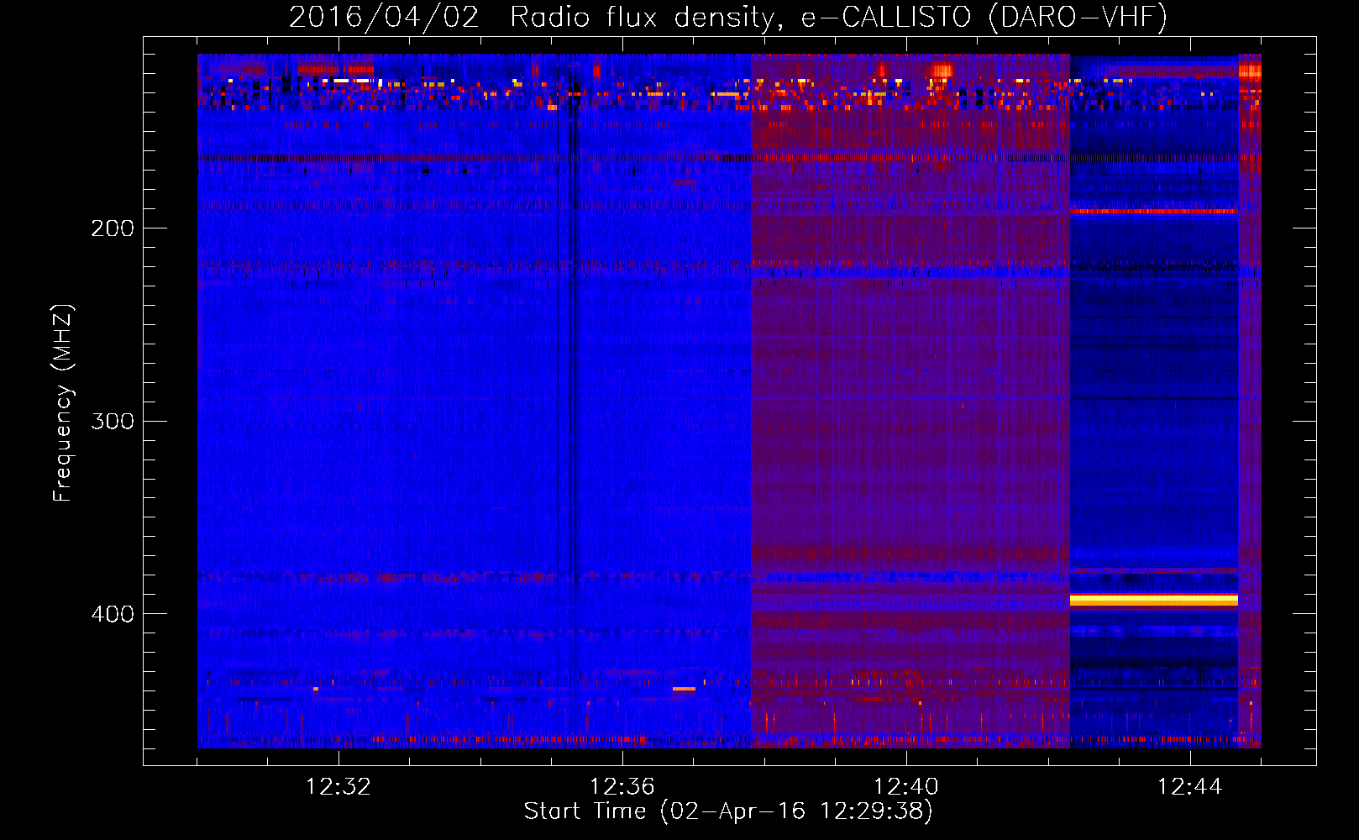Click the 200 frequency tick label
This screenshot has height=840, width=1359.
point(113,228)
